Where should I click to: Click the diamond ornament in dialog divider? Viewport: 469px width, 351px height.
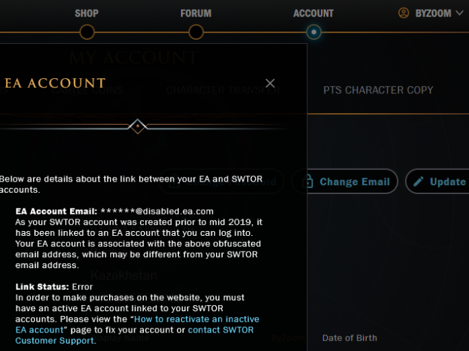point(138,126)
